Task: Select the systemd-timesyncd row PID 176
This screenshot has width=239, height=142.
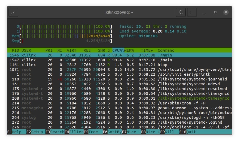Action: pyautogui.click(x=119, y=94)
